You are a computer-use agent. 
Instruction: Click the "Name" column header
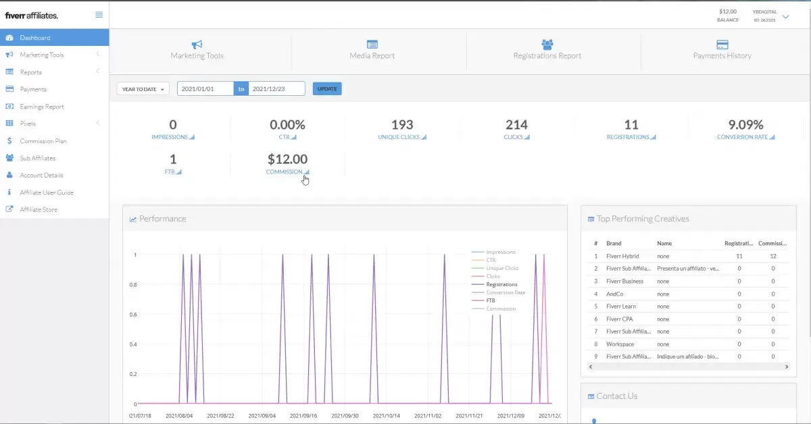point(664,243)
